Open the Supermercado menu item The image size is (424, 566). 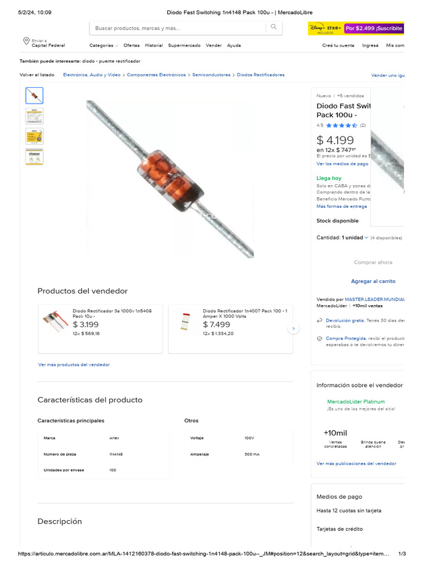pyautogui.click(x=184, y=45)
